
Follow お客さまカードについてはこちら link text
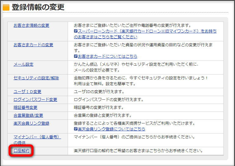[x=108, y=56]
